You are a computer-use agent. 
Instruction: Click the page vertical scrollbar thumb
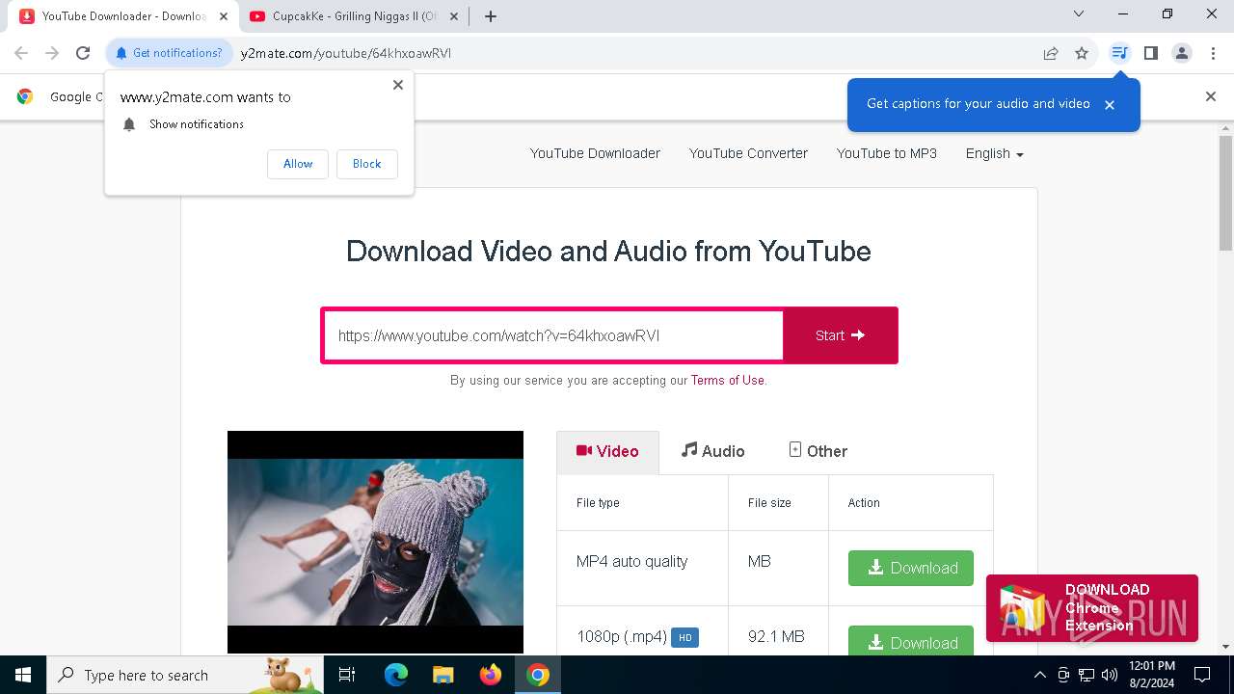pyautogui.click(x=1225, y=193)
